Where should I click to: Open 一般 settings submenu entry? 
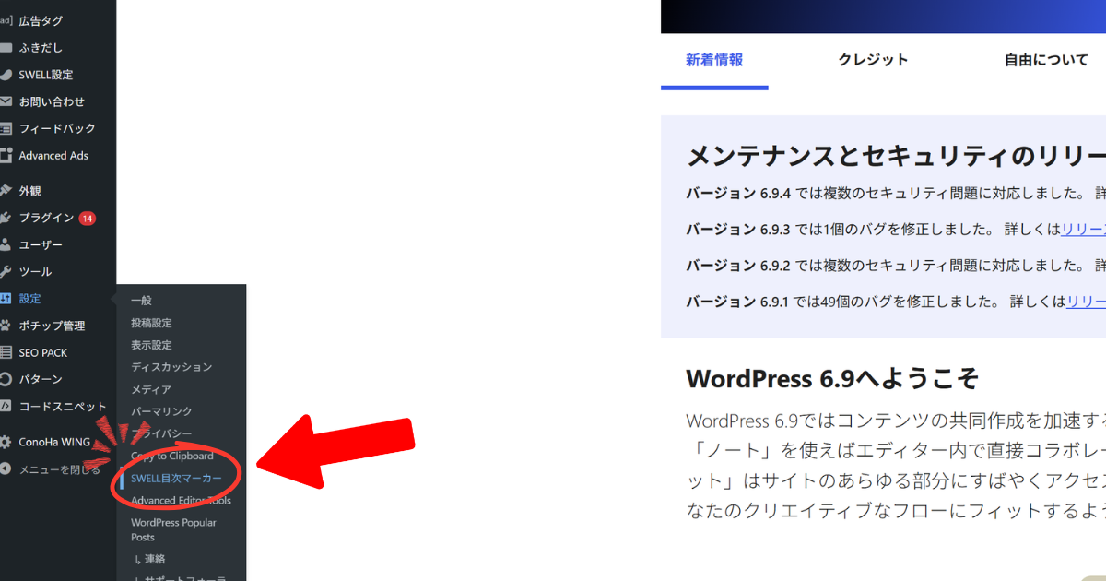coord(141,301)
